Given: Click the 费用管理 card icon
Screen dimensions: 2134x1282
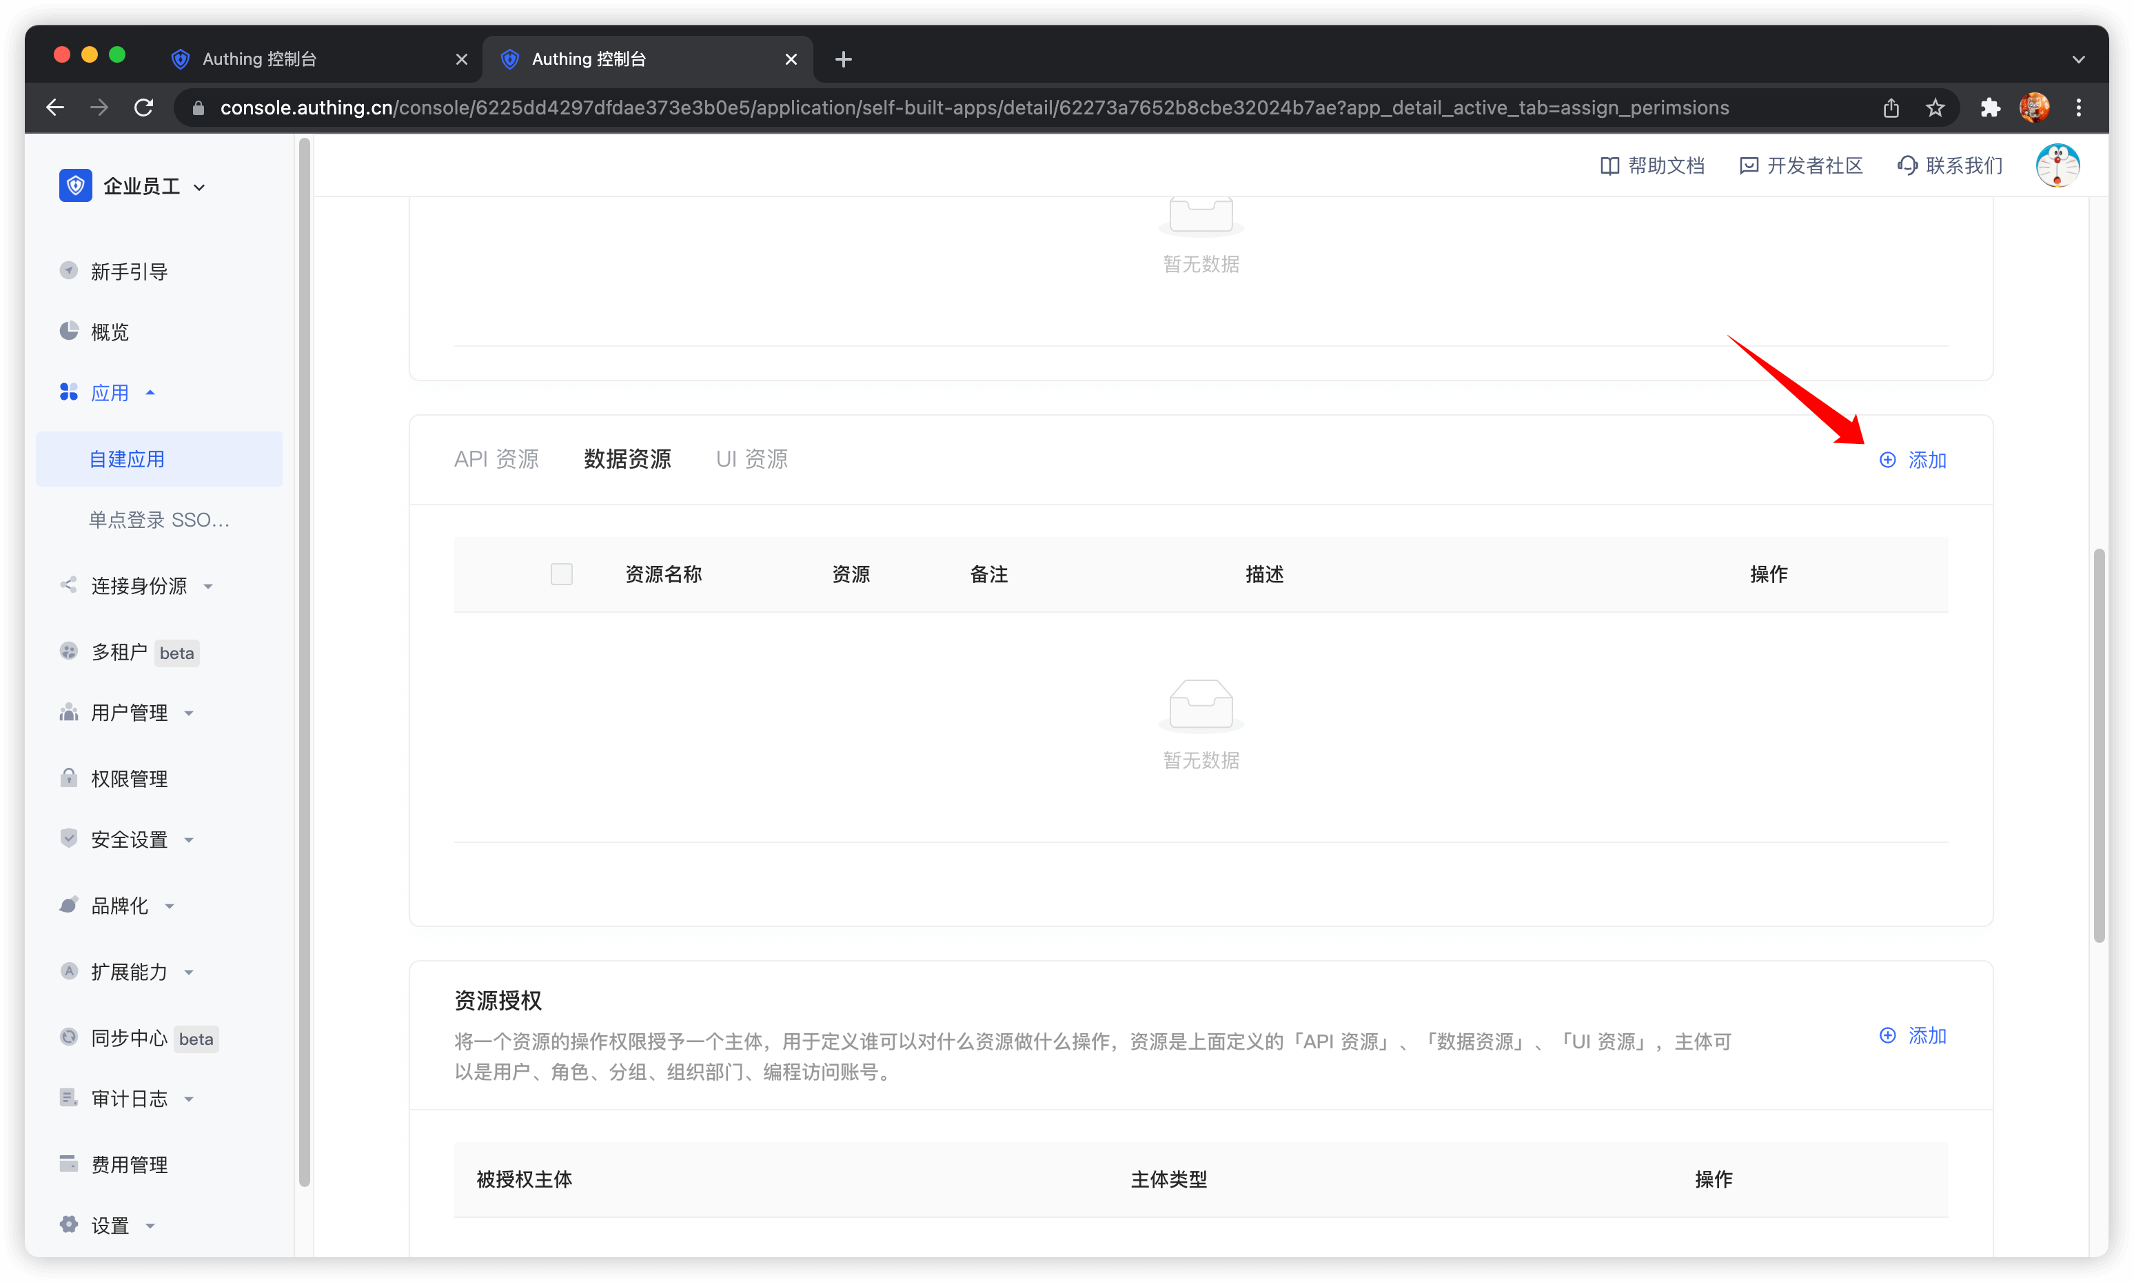Looking at the screenshot, I should (68, 1163).
